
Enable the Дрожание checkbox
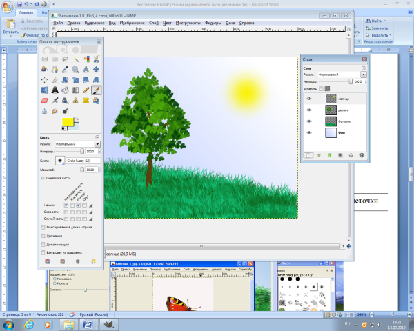43,235
